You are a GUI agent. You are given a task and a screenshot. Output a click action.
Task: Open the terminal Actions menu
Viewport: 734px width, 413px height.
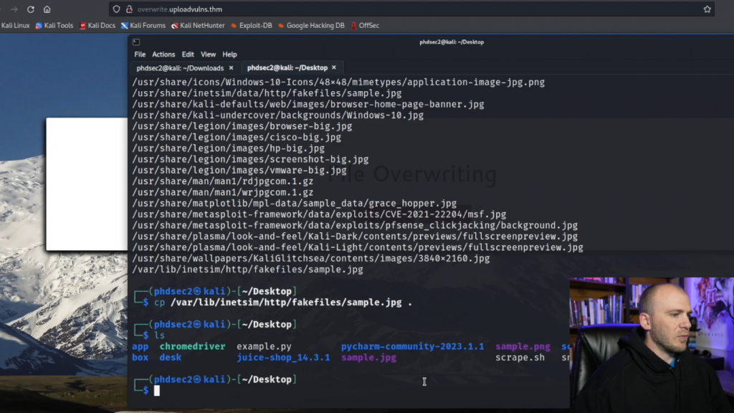coord(163,54)
